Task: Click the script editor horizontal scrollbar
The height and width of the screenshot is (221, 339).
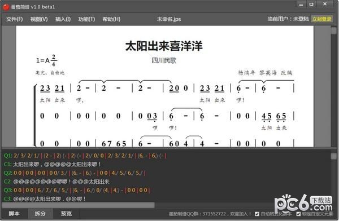Action: 79,205
